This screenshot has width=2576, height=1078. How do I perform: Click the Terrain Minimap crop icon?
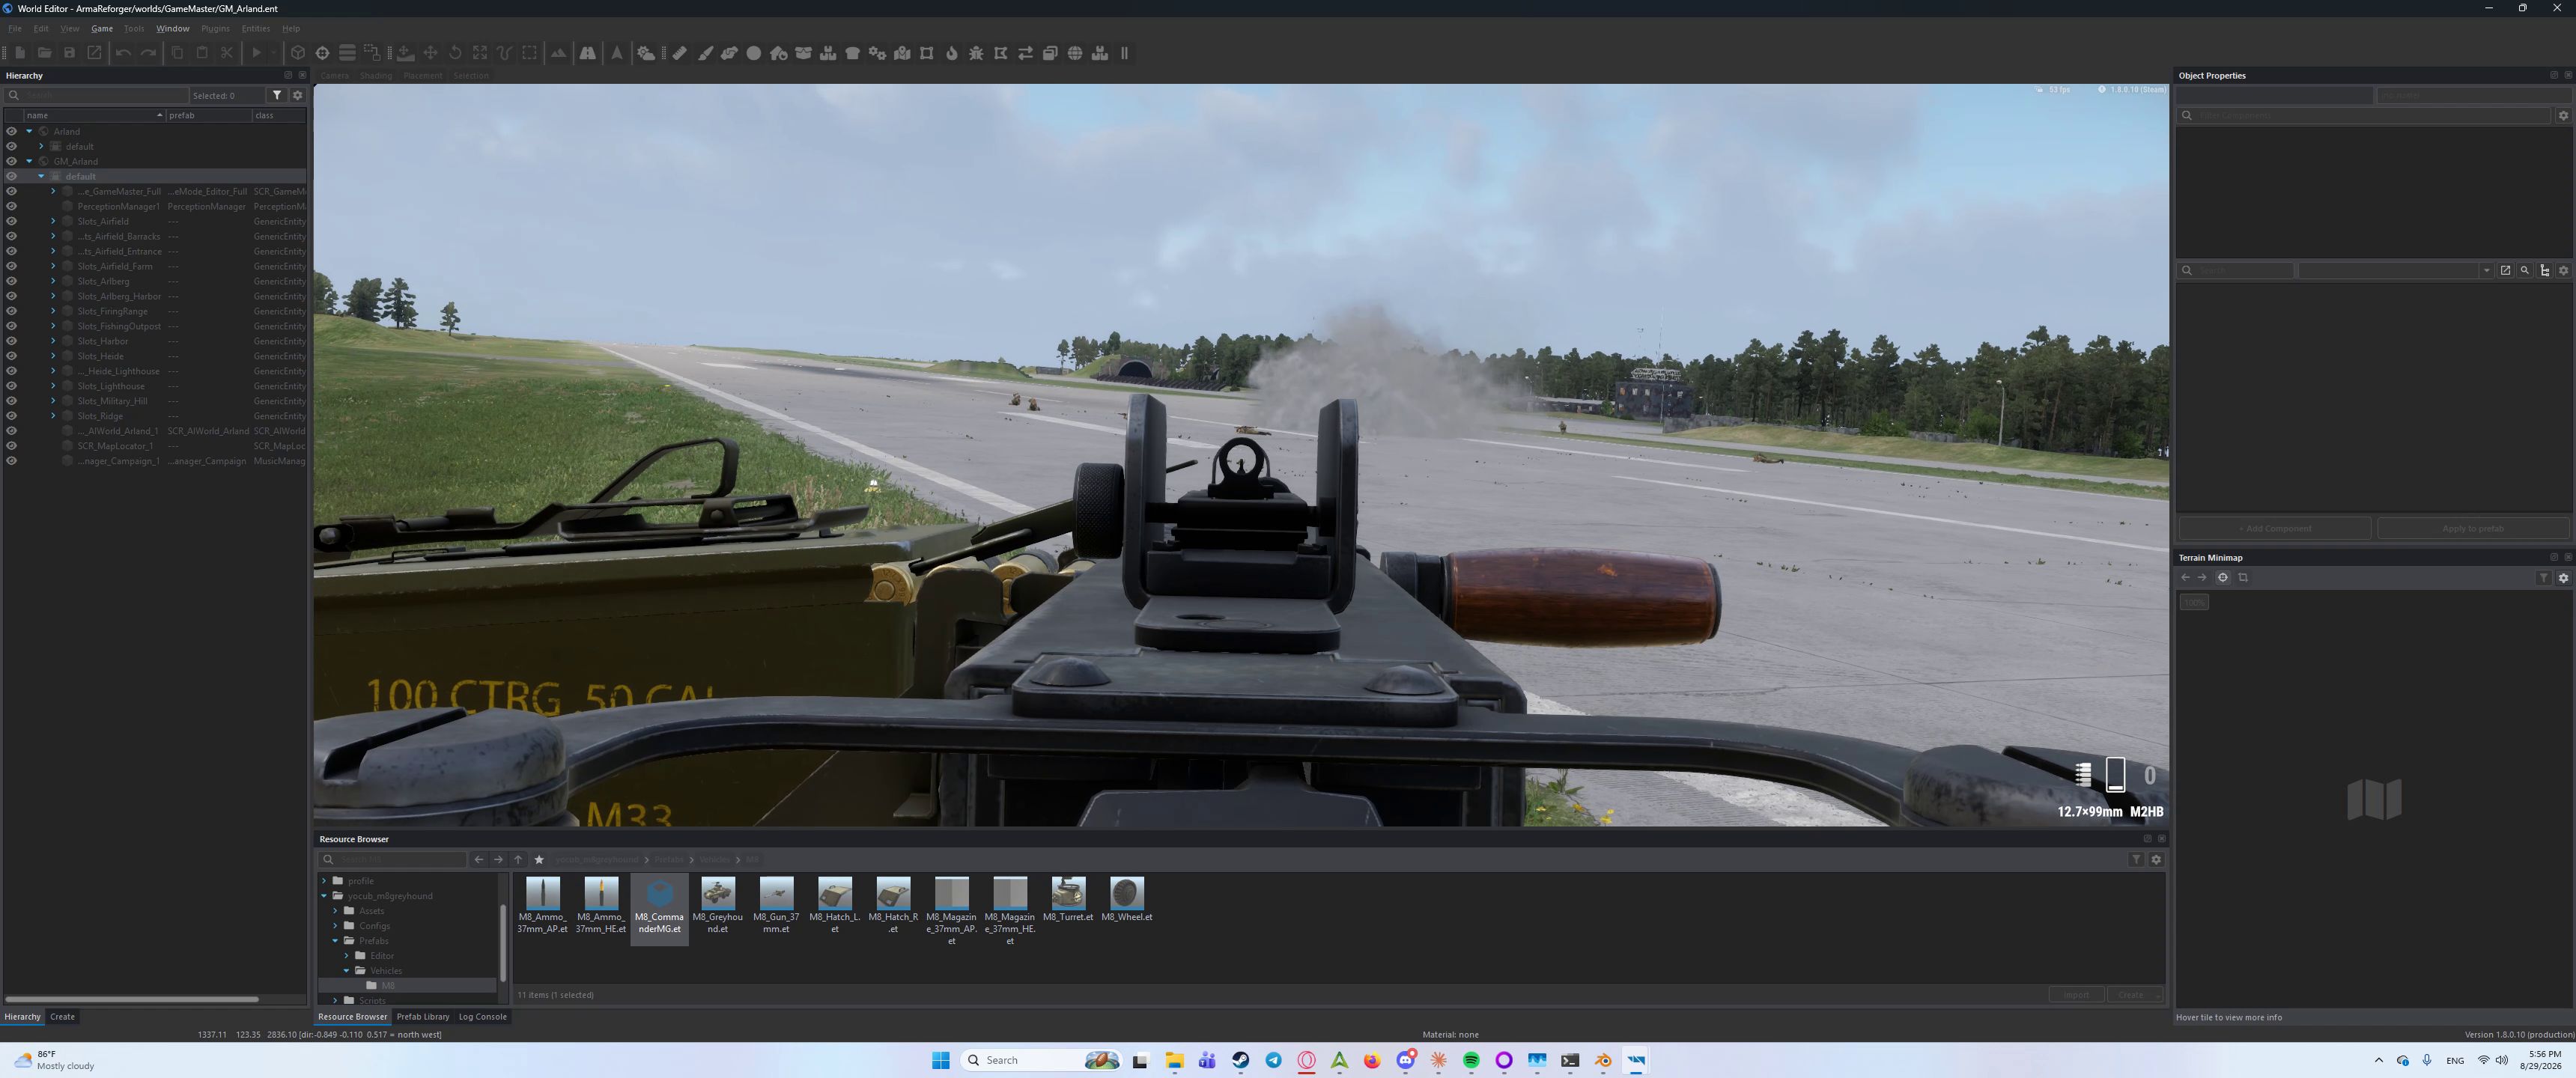(x=2243, y=577)
